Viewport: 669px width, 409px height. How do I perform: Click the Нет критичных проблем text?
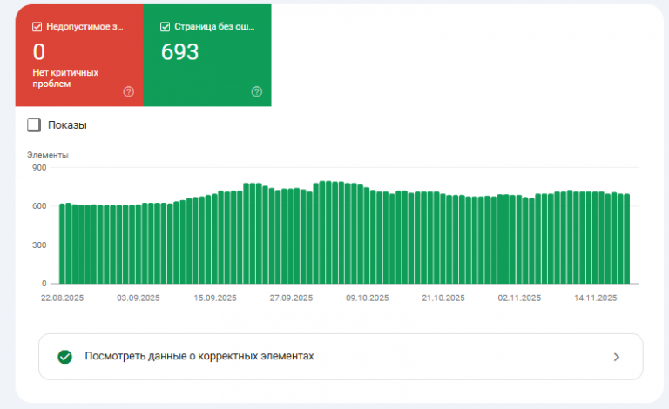pyautogui.click(x=65, y=78)
